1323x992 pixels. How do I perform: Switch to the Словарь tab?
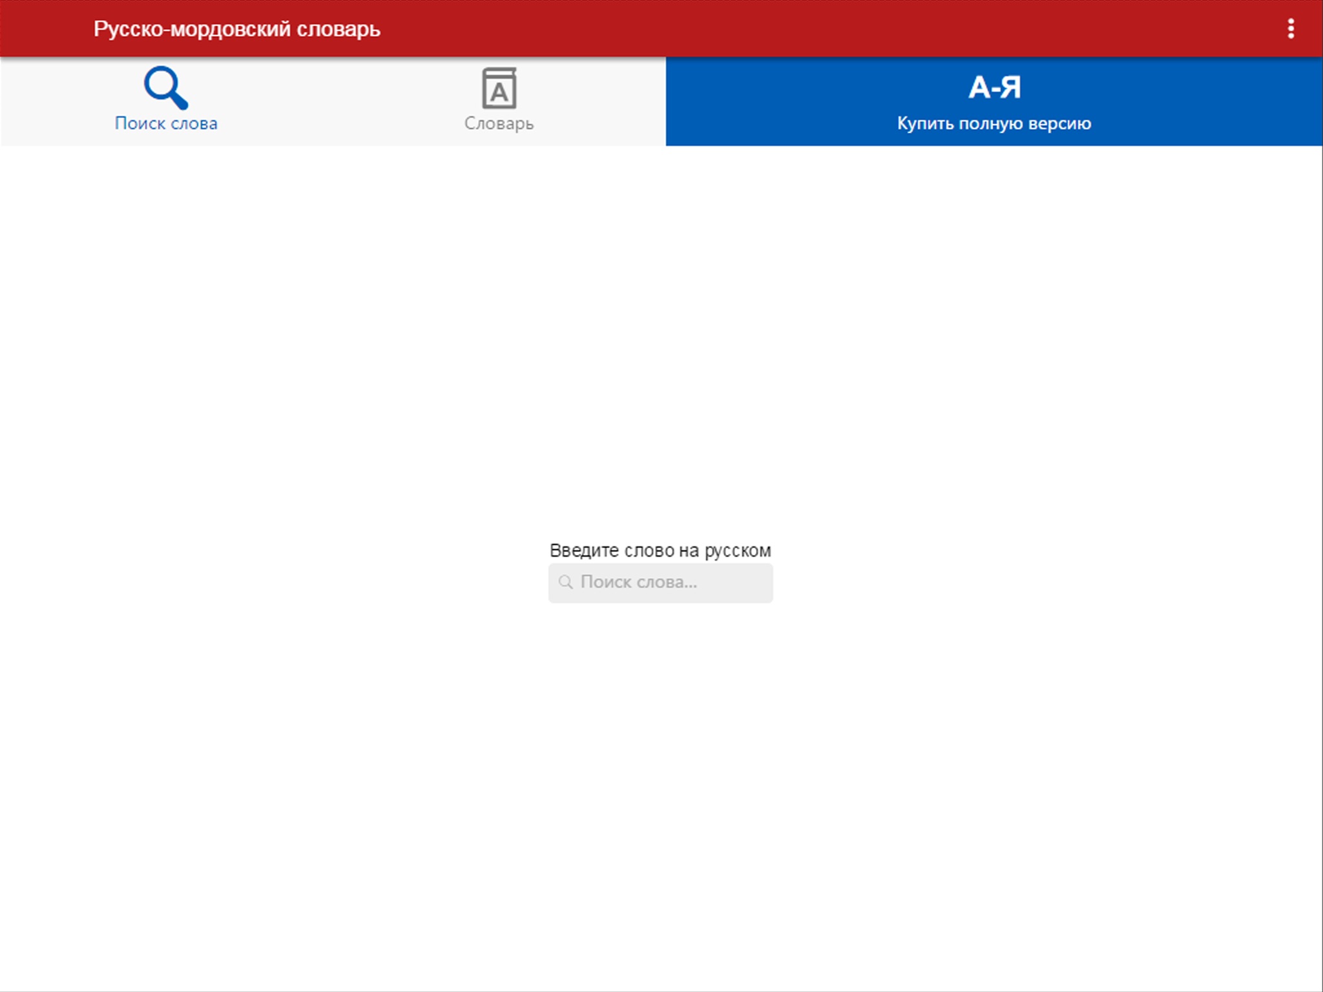499,101
